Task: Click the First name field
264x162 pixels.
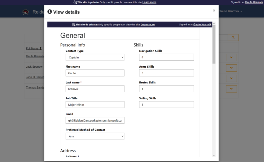Action: point(95,73)
